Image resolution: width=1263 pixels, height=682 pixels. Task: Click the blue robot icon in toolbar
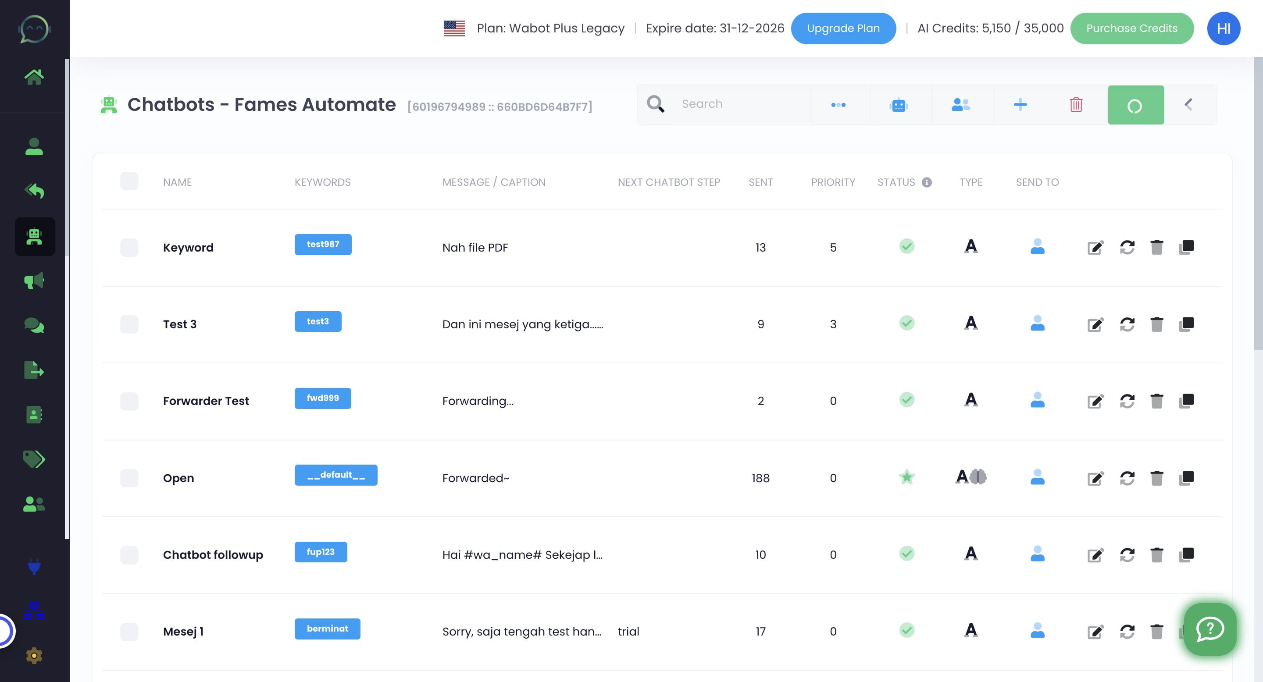[x=898, y=105]
